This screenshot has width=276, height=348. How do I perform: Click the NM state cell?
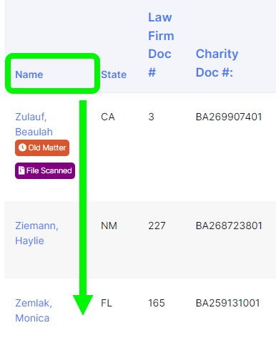click(x=109, y=226)
